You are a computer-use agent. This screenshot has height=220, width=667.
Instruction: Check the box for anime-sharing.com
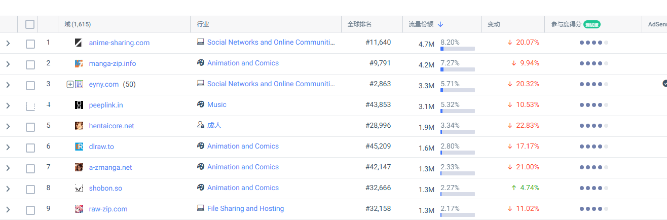pyautogui.click(x=30, y=44)
